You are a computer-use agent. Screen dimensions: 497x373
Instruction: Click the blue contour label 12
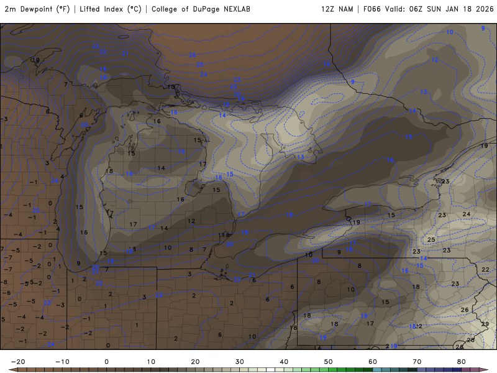[435, 60]
